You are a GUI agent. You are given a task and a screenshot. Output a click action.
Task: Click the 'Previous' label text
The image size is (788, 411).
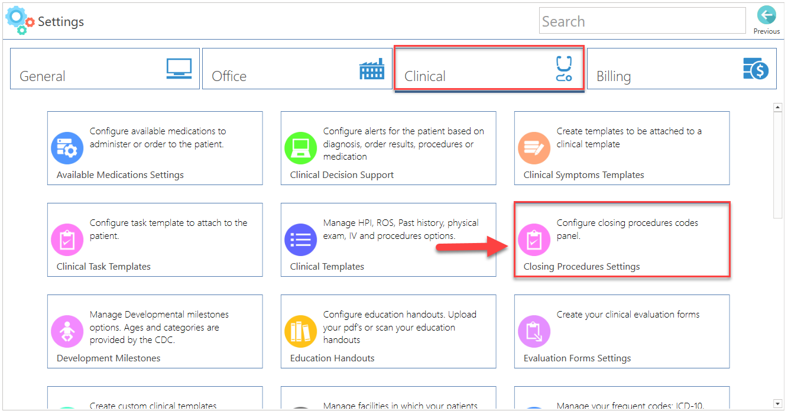767,31
